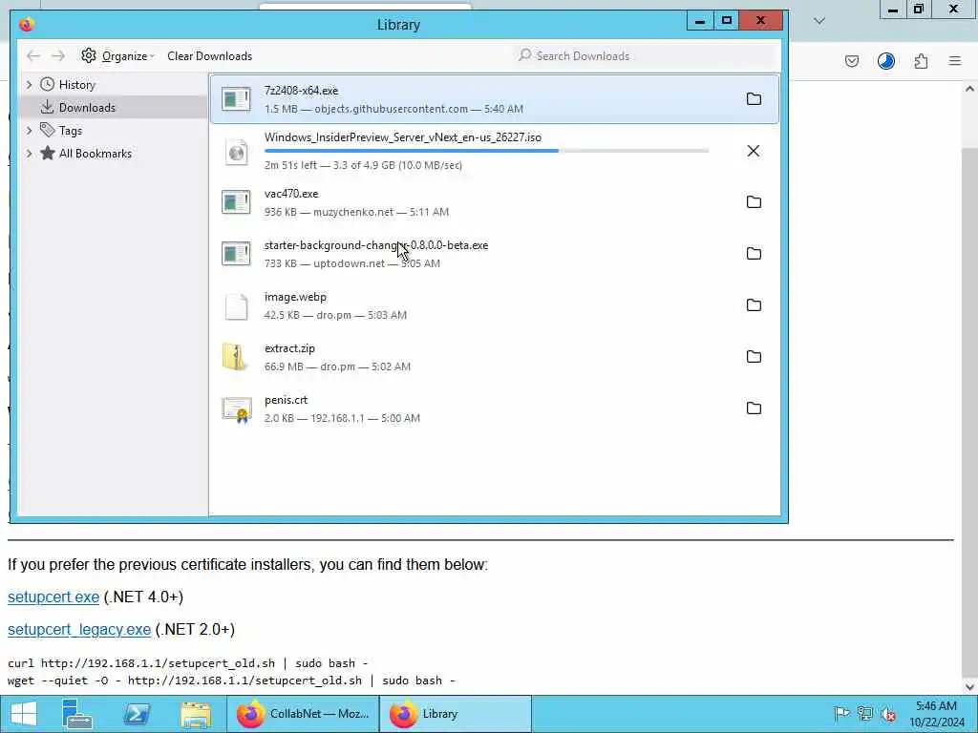Screen dimensions: 978x733
Task: Open File Explorer from taskbar
Action: pyautogui.click(x=196, y=714)
